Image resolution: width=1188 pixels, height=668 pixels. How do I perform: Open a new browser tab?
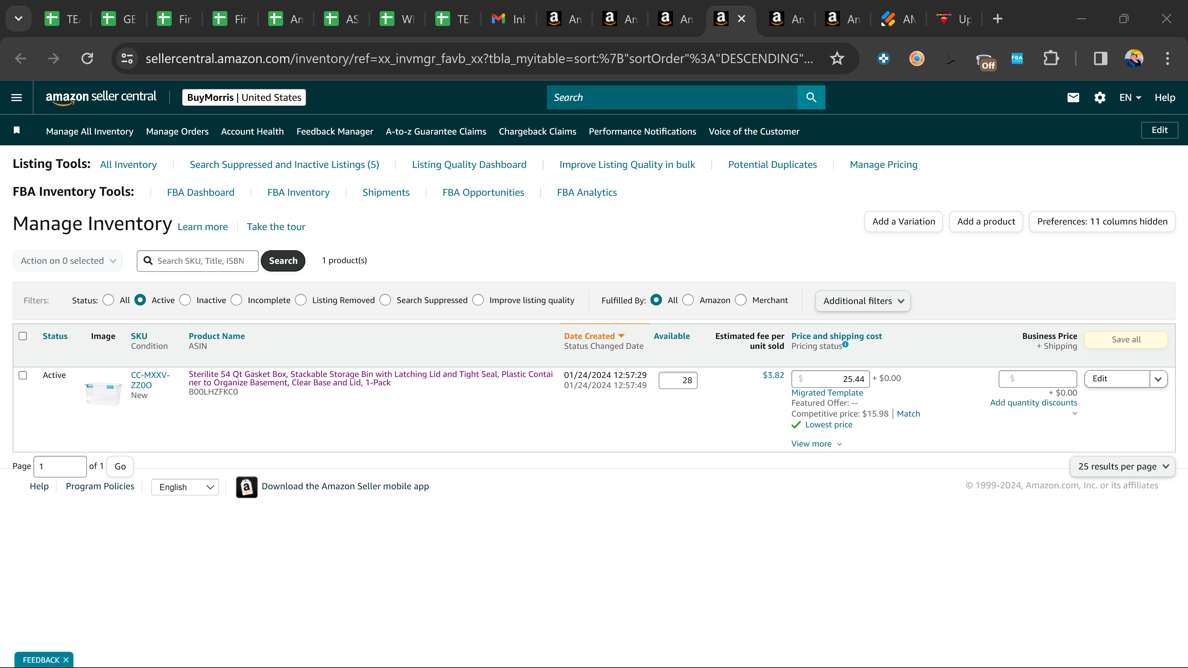click(997, 19)
